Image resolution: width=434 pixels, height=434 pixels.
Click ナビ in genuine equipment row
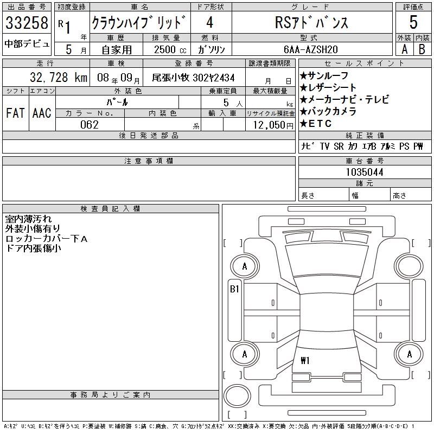point(308,146)
